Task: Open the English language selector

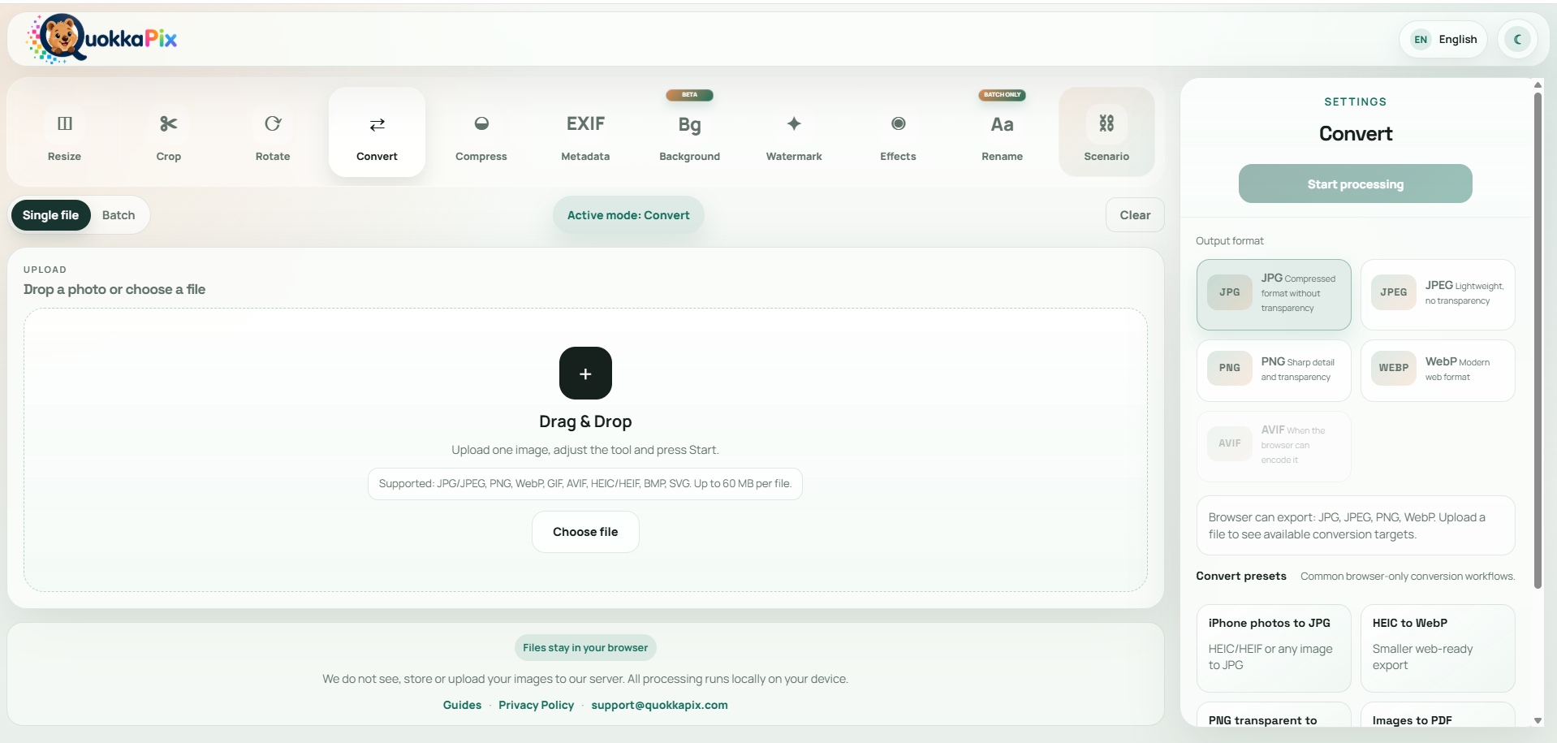Action: 1443,39
